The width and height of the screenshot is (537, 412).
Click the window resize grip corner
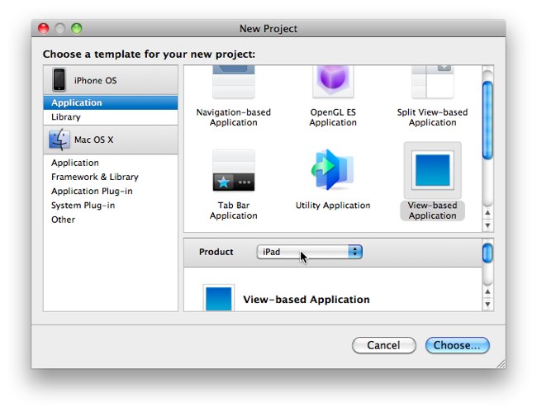(x=501, y=363)
